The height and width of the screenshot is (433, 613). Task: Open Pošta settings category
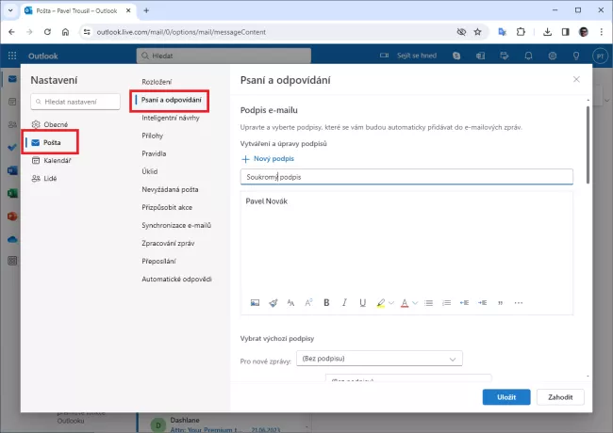coord(51,142)
